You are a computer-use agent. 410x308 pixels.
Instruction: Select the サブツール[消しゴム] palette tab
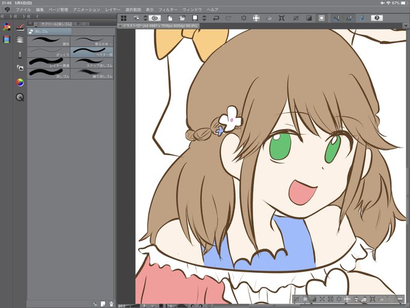54,24
